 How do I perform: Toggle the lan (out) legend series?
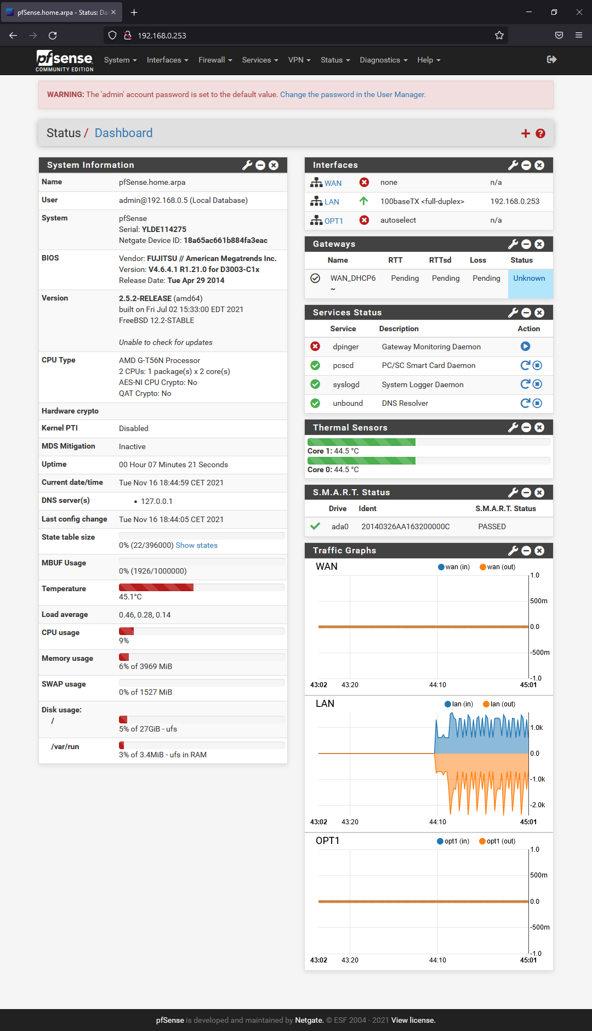click(x=499, y=704)
